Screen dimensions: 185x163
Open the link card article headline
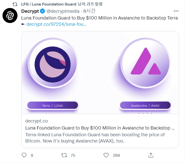100,128
